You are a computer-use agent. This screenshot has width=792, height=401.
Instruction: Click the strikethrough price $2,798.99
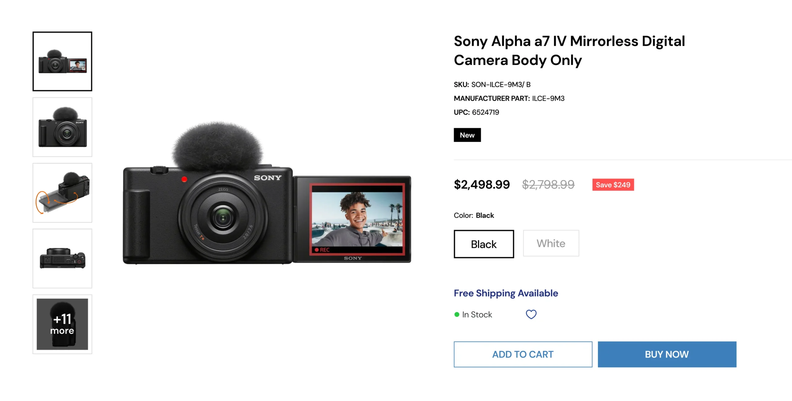[548, 185]
